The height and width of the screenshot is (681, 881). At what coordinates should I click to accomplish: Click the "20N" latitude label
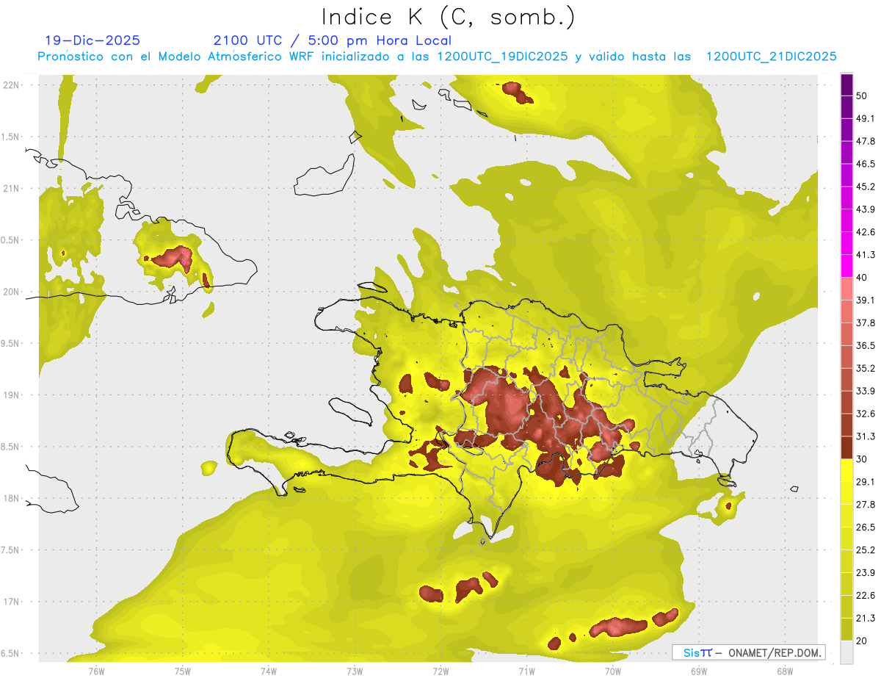pos(11,292)
